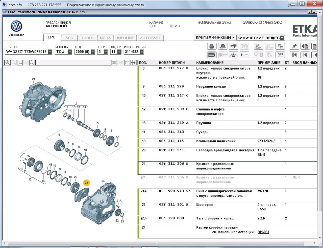Viewport: 323px width, 248px height.
Task: Switch to the ACC tab
Action: [69, 38]
